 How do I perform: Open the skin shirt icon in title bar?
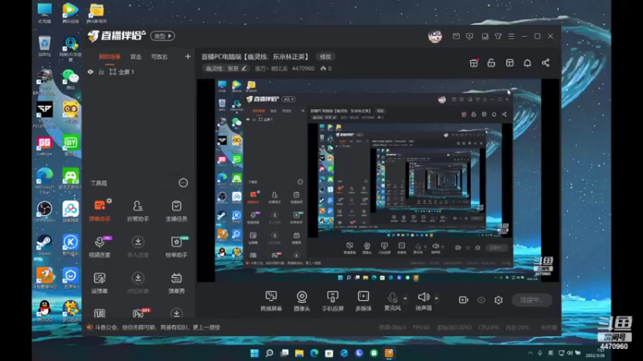(498, 36)
